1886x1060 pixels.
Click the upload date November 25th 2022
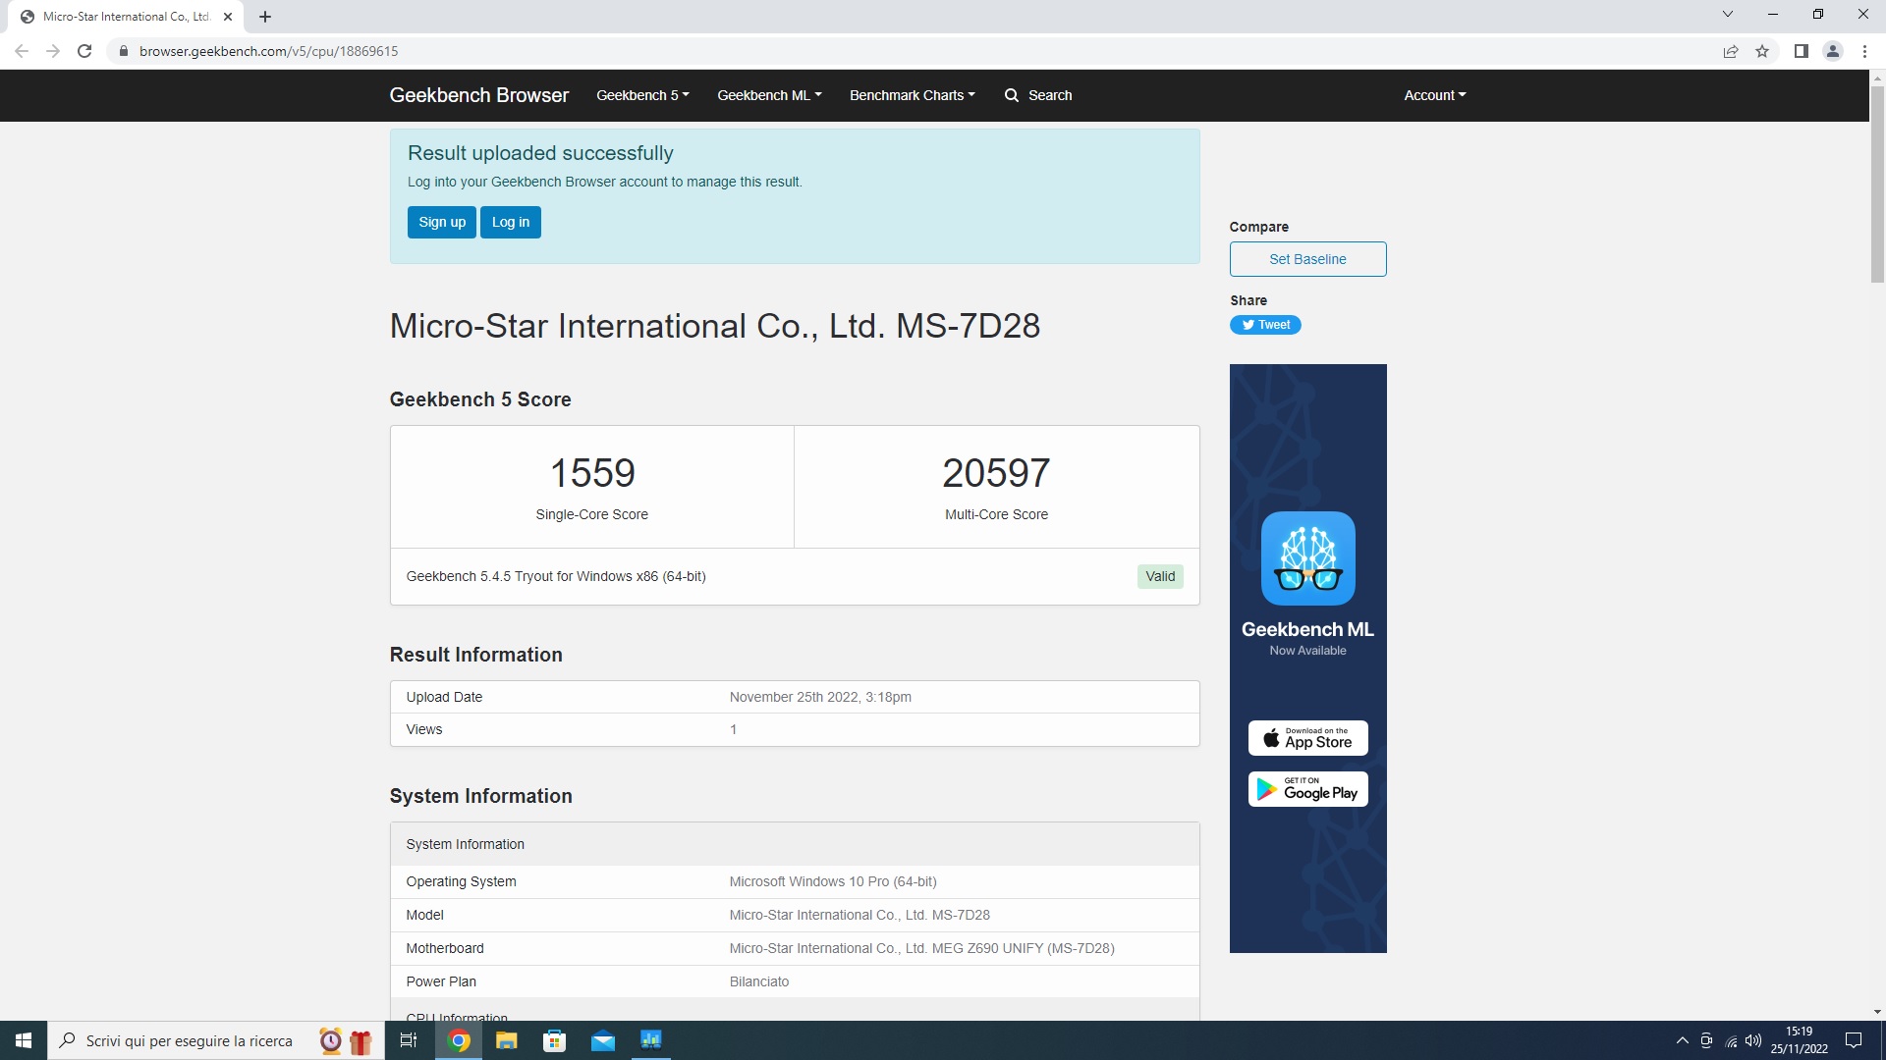(820, 697)
